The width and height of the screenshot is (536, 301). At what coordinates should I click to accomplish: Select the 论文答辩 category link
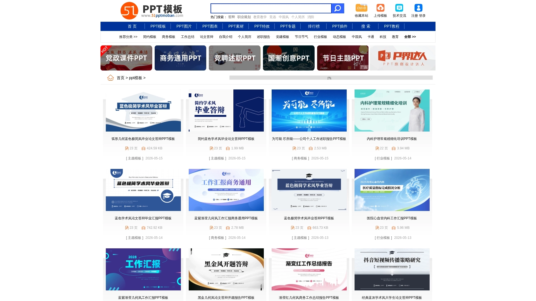tap(207, 37)
